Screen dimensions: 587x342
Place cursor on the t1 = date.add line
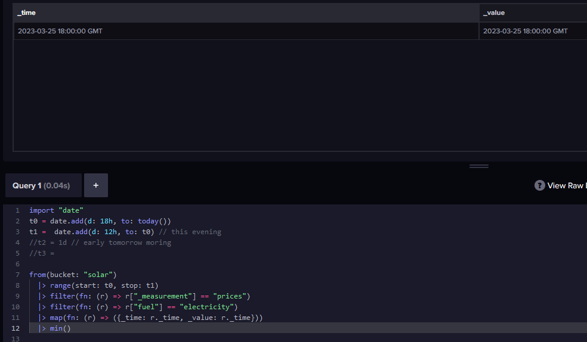point(125,232)
